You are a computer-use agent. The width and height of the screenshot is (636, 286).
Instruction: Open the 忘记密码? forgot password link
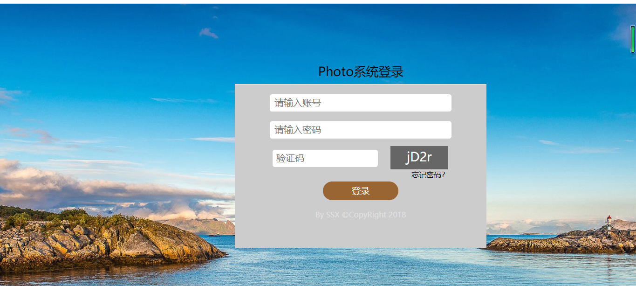click(x=428, y=175)
